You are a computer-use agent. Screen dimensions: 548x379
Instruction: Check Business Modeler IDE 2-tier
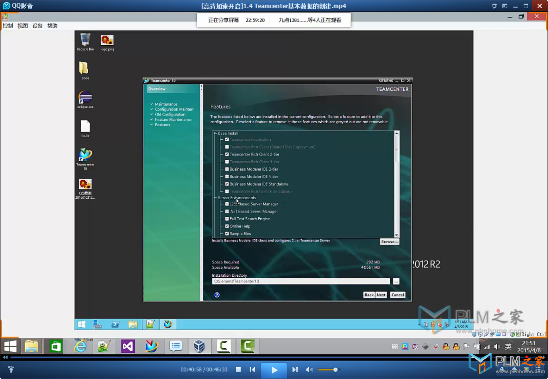click(x=227, y=169)
